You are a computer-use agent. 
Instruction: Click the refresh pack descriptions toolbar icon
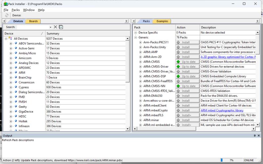click(x=7, y=15)
